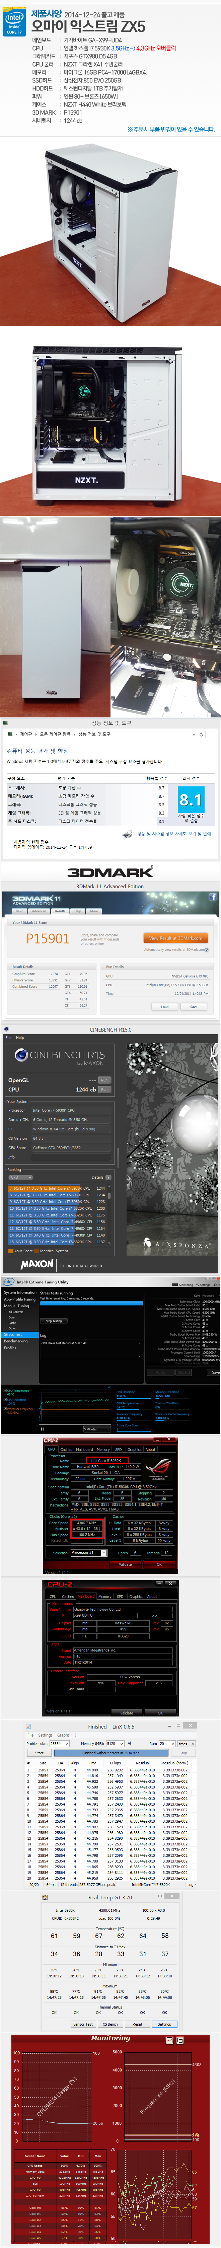Open the Mainboard tab in the first CPU-Z window

85,1450
